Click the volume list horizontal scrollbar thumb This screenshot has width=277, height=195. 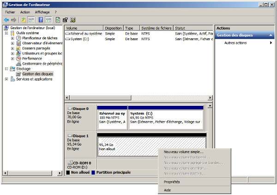pos(100,98)
